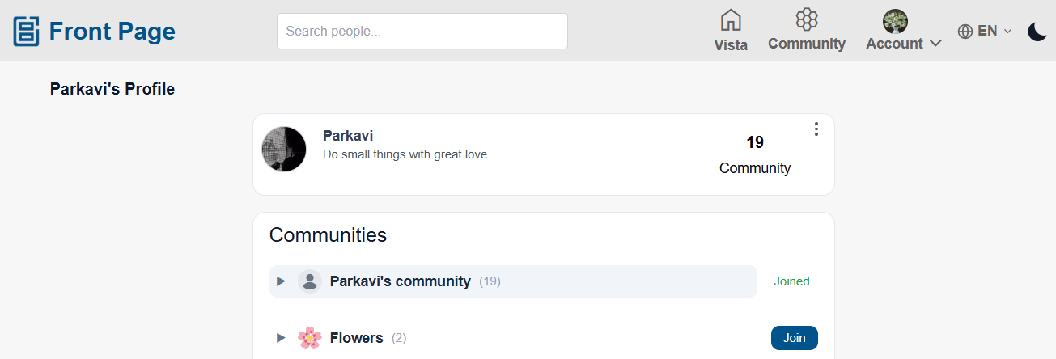The height and width of the screenshot is (359, 1056).
Task: Select the Front Page title link
Action: [112, 32]
